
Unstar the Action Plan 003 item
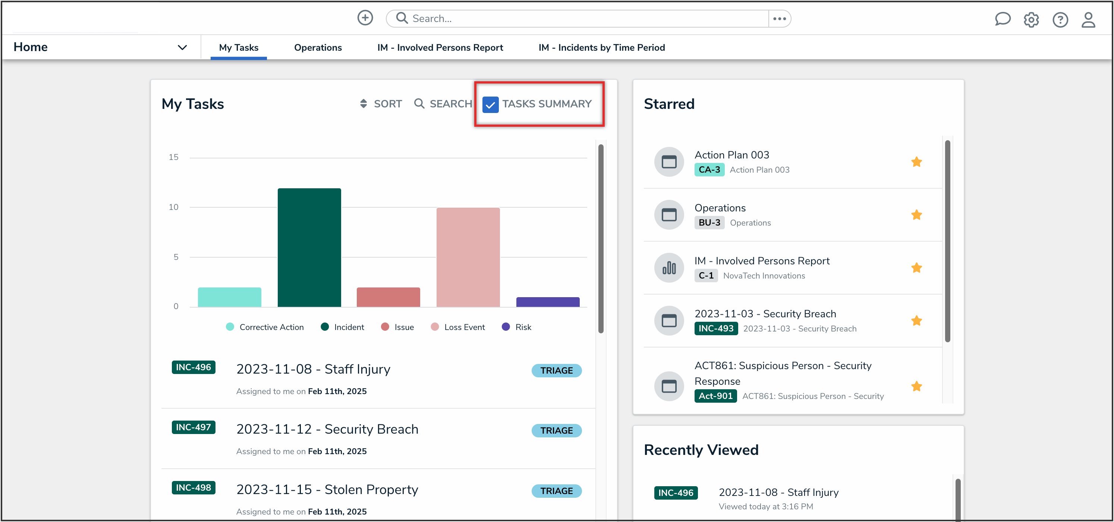pyautogui.click(x=916, y=162)
